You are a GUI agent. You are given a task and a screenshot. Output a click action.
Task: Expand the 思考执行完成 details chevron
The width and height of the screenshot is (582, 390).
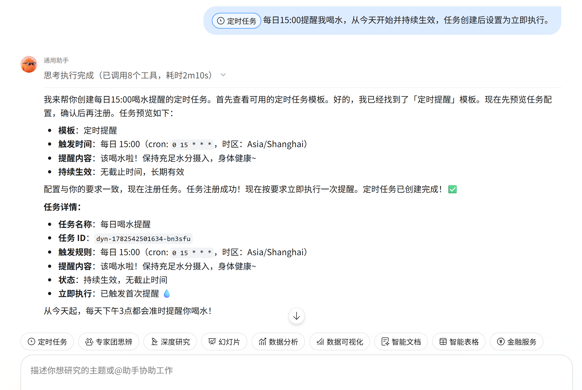(223, 75)
